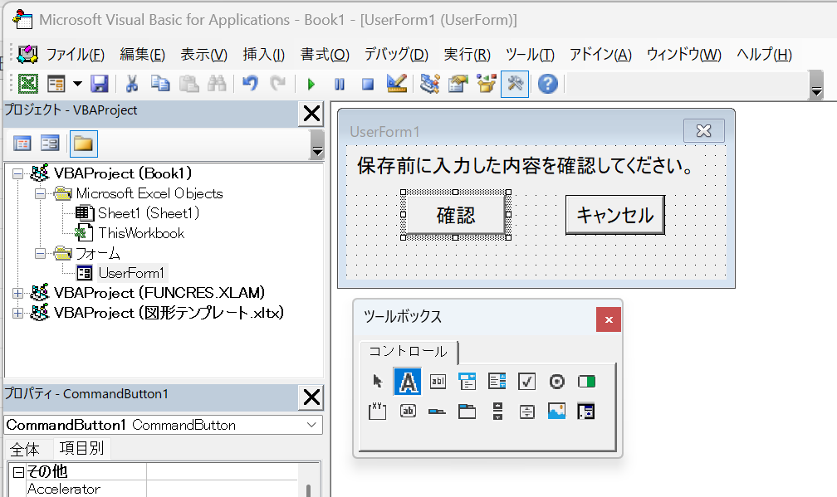The width and height of the screenshot is (837, 497).
Task: Click the Redo arrow icon
Action: (278, 84)
